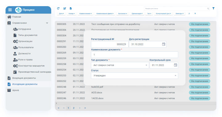Click the Конструктор маршрутов gears icon

tap(15, 66)
